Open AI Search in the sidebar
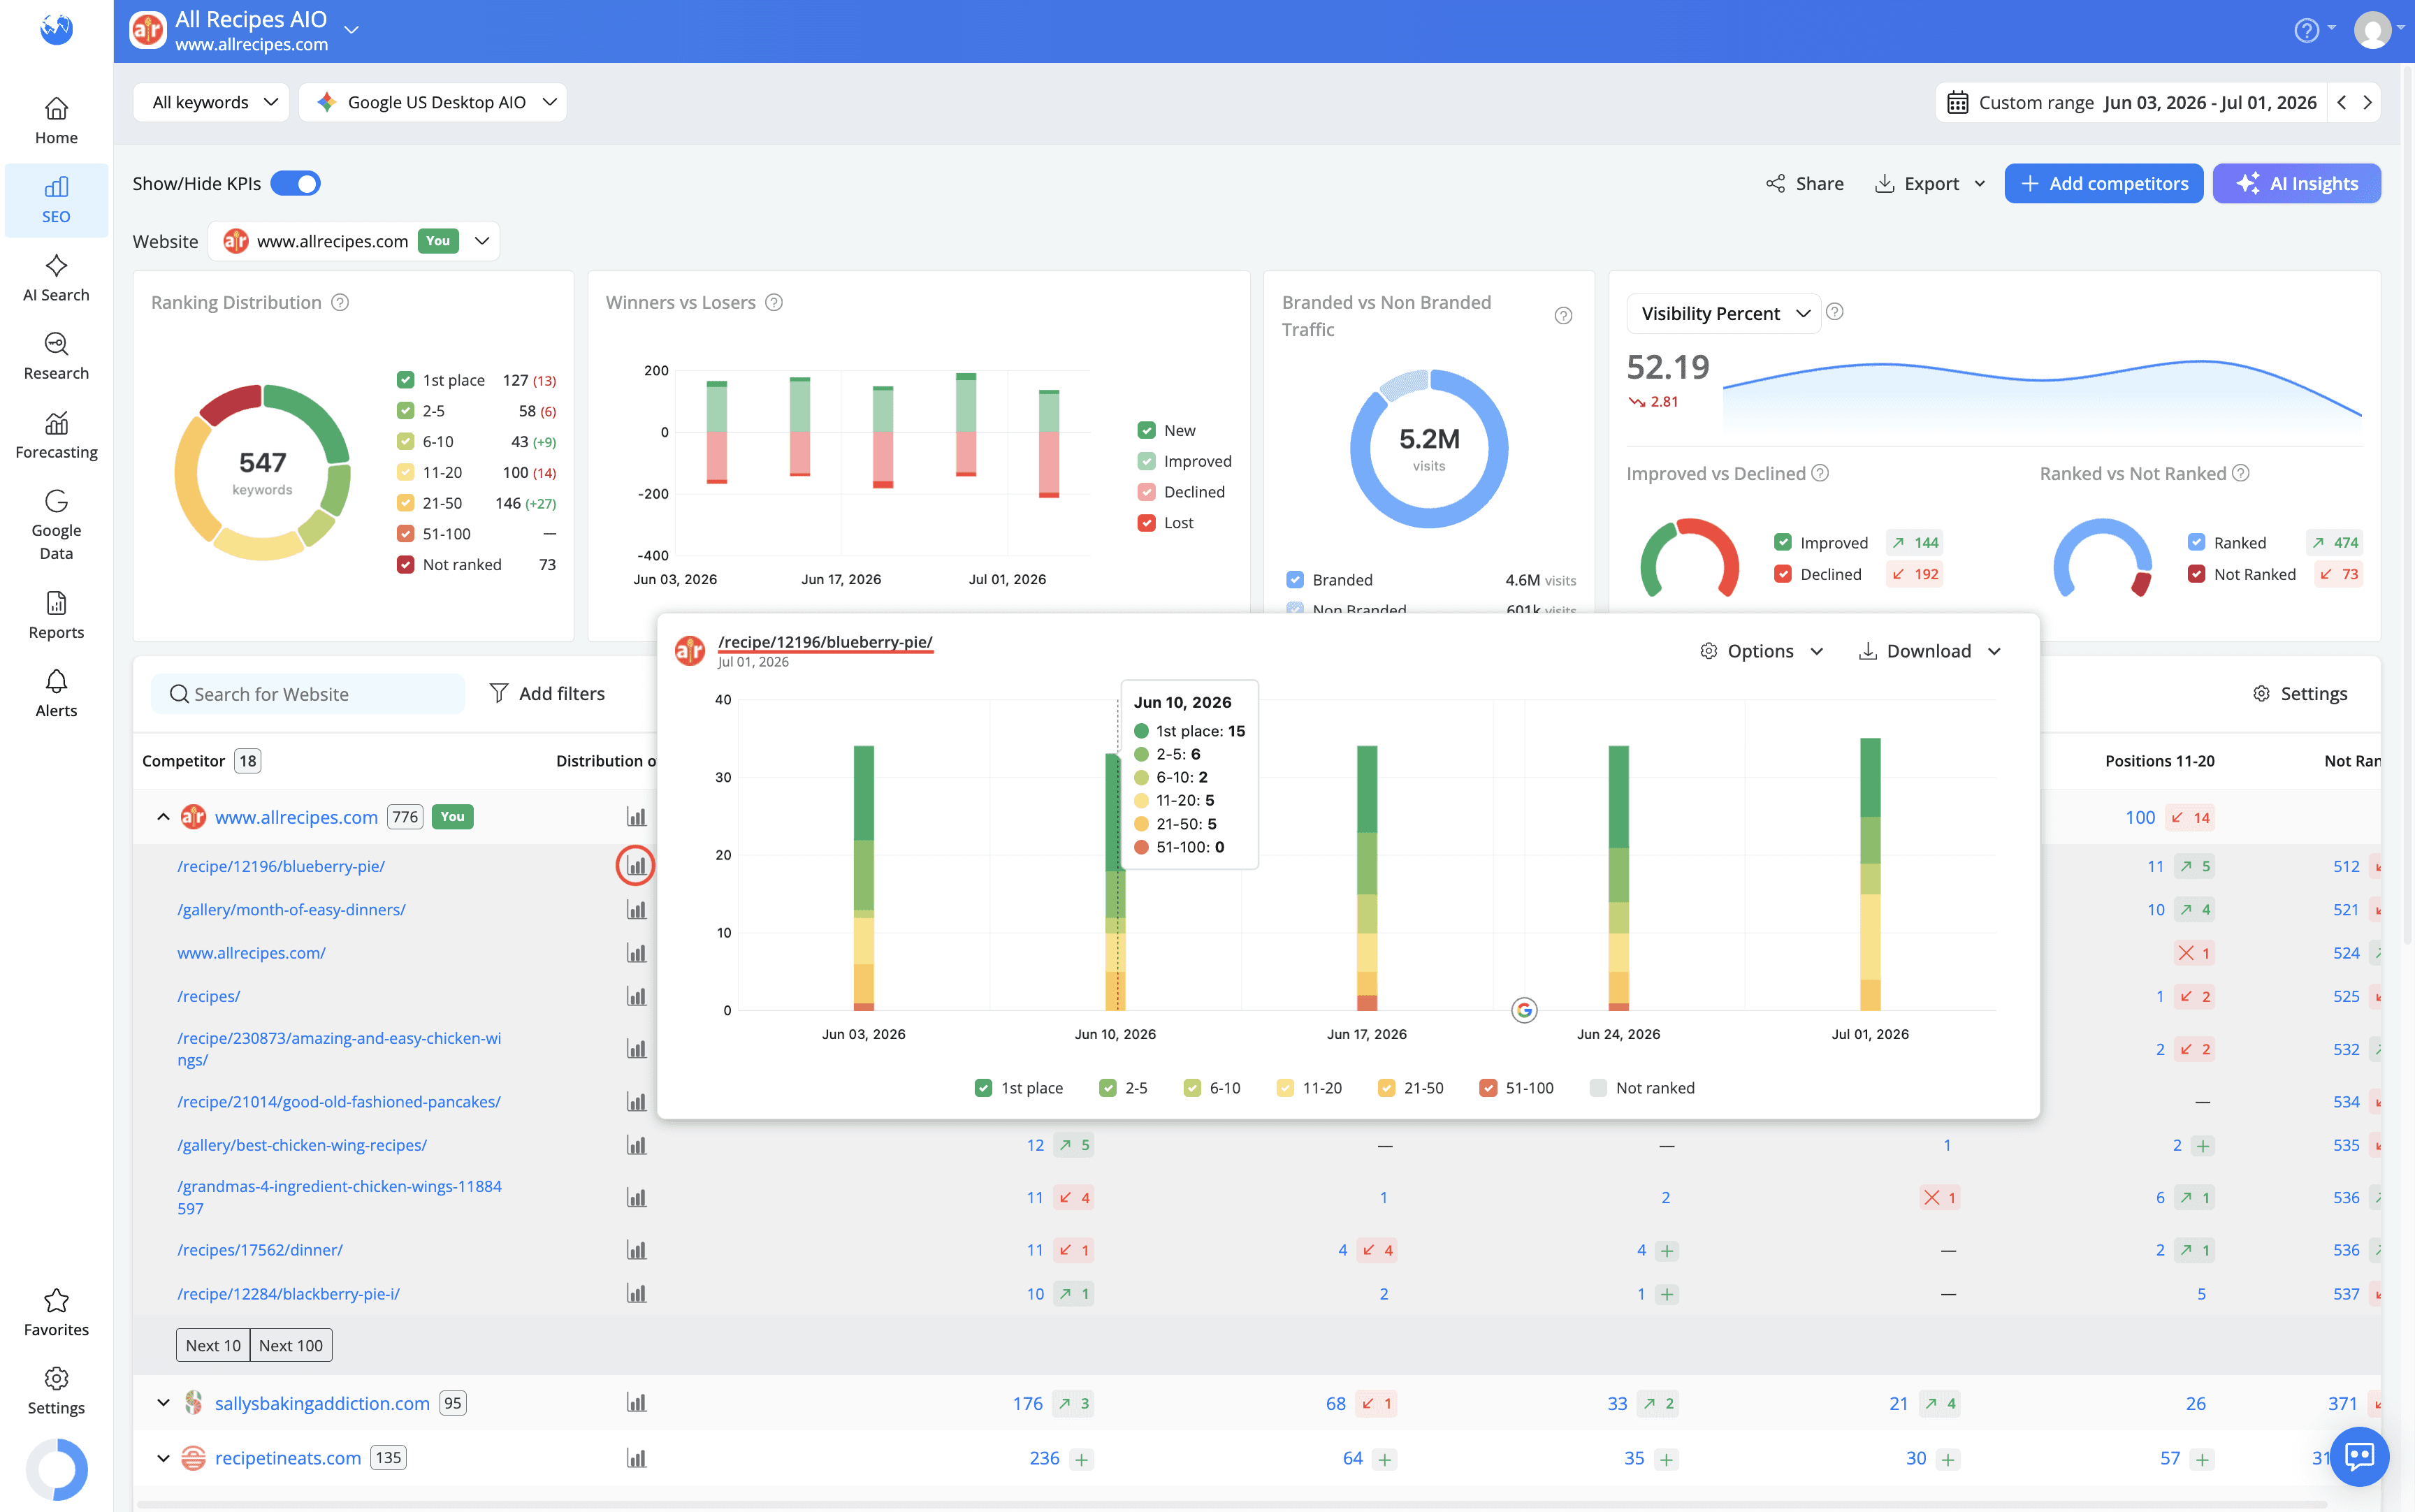 click(x=56, y=278)
